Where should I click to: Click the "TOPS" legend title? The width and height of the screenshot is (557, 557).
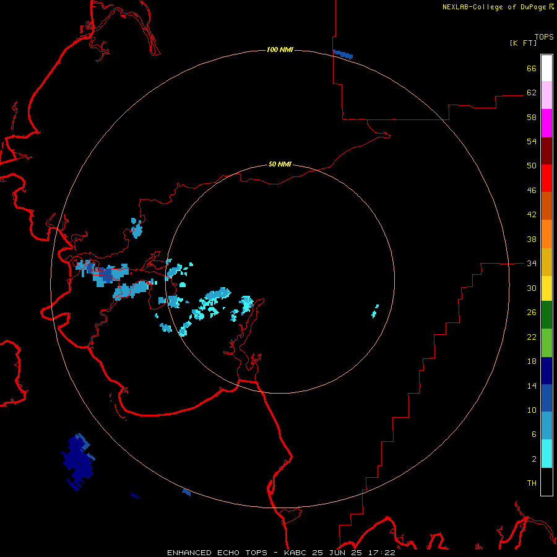click(544, 37)
